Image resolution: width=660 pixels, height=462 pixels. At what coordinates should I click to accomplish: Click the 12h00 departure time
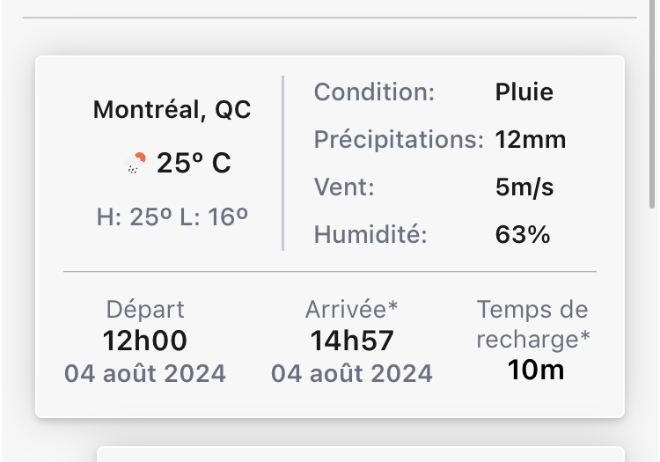(x=145, y=340)
